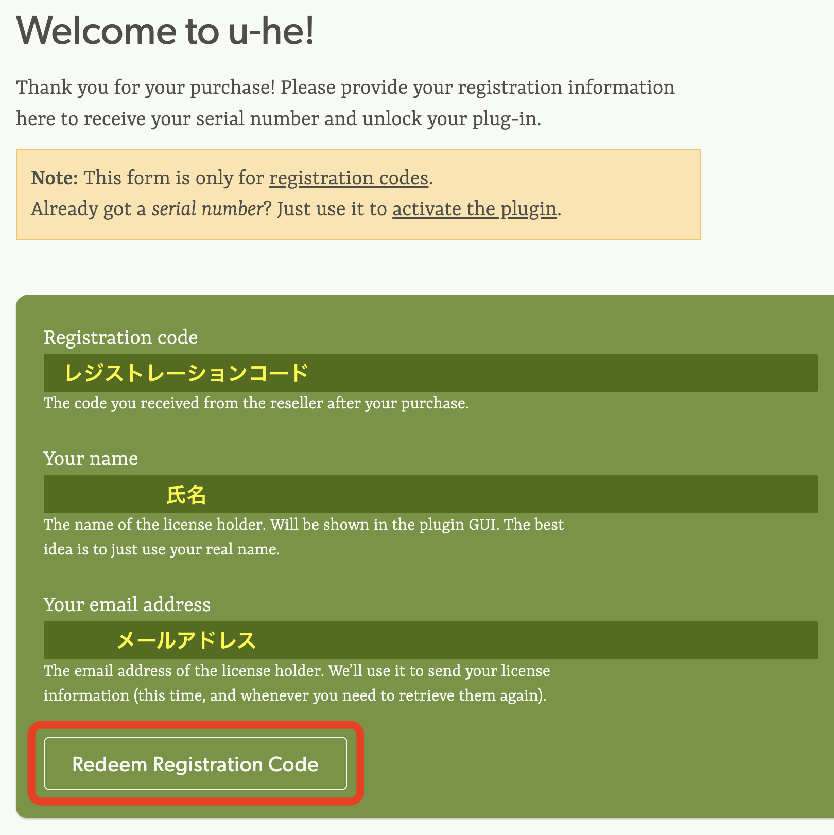Select the Your email address input box

(515, 640)
